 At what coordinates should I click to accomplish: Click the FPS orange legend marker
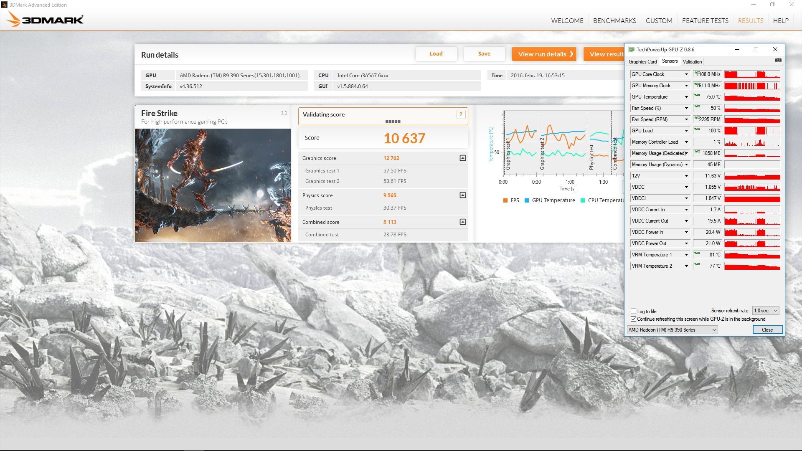505,200
